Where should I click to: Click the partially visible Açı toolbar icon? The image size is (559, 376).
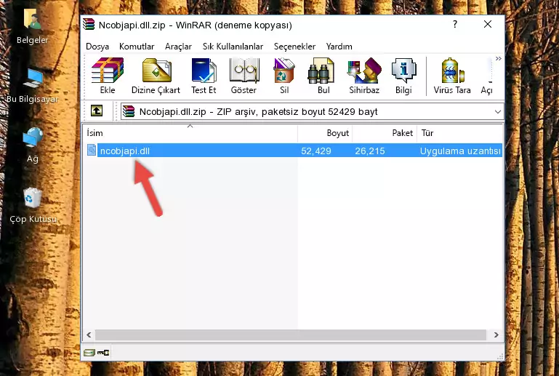pyautogui.click(x=487, y=76)
